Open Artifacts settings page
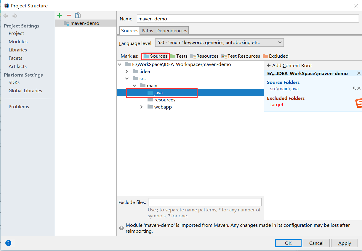Image resolution: width=362 pixels, height=251 pixels. pos(17,67)
